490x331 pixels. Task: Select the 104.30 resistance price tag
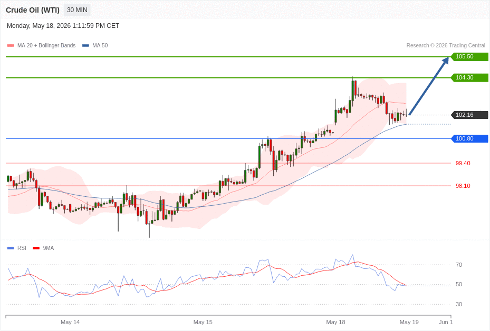tap(469, 77)
